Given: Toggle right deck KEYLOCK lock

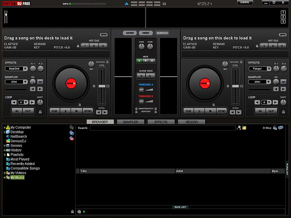Looking at the screenshot, I should point(241,62).
